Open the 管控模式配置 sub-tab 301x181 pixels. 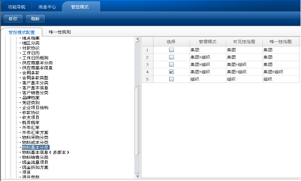[x=22, y=32]
